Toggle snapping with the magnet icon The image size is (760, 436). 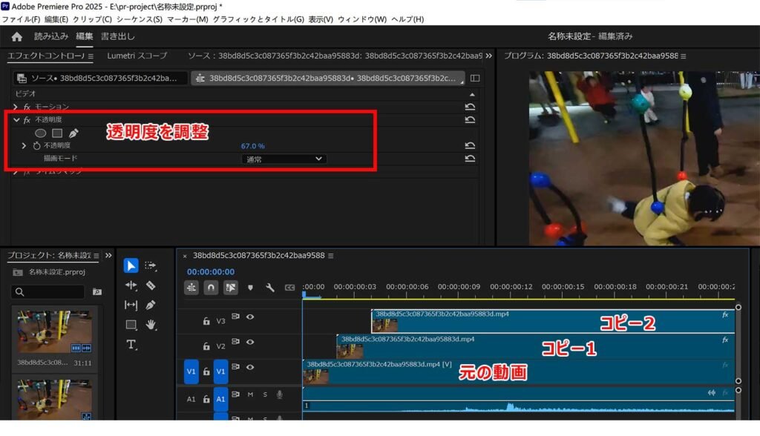(210, 287)
